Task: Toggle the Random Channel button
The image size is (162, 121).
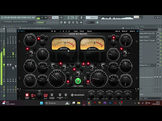Action: click(52, 95)
